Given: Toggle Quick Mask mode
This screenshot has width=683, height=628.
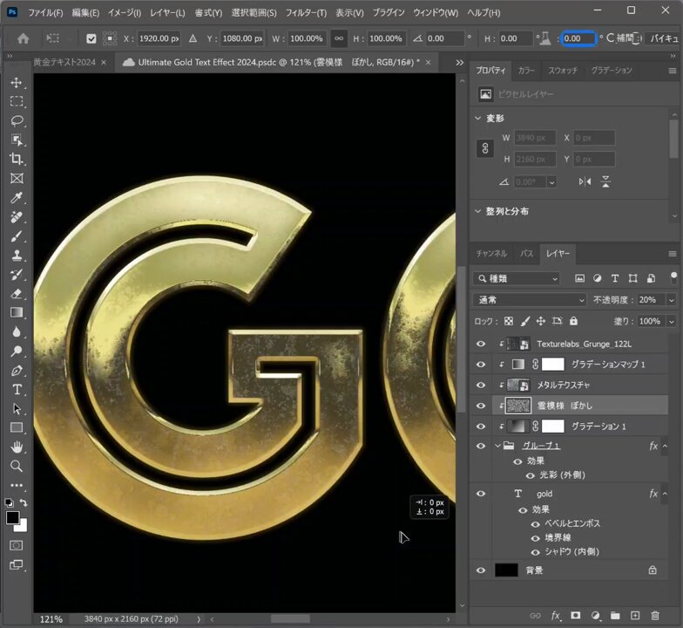Looking at the screenshot, I should click(x=17, y=545).
